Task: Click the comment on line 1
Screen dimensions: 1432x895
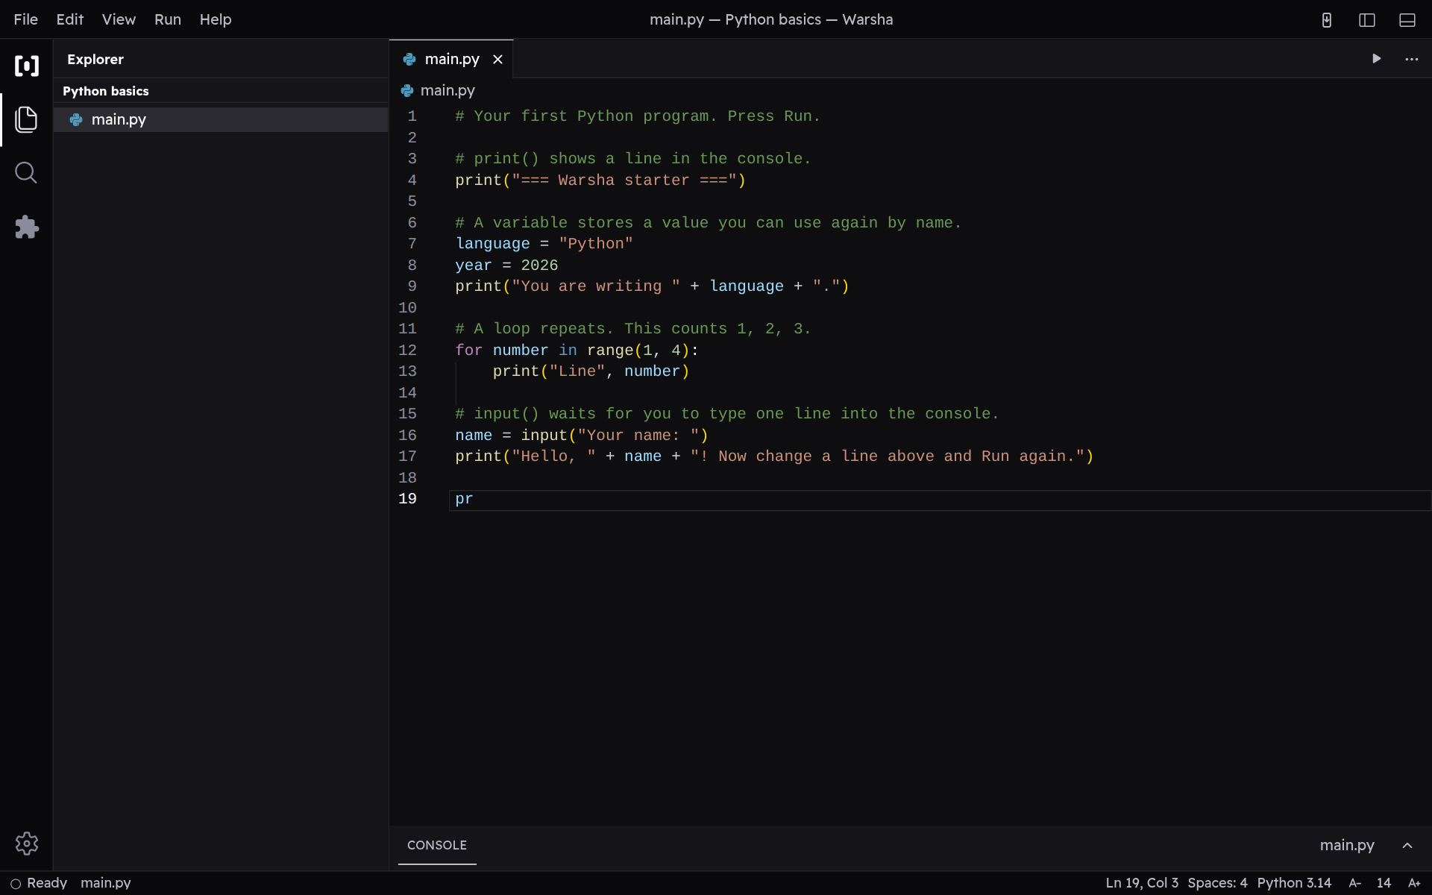Action: click(x=638, y=116)
